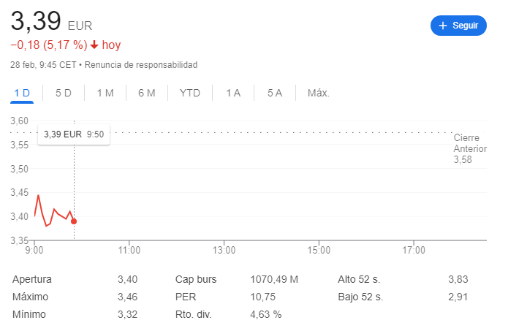Switch to the 1 D tab
Image resolution: width=519 pixels, height=331 pixels.
tap(22, 93)
